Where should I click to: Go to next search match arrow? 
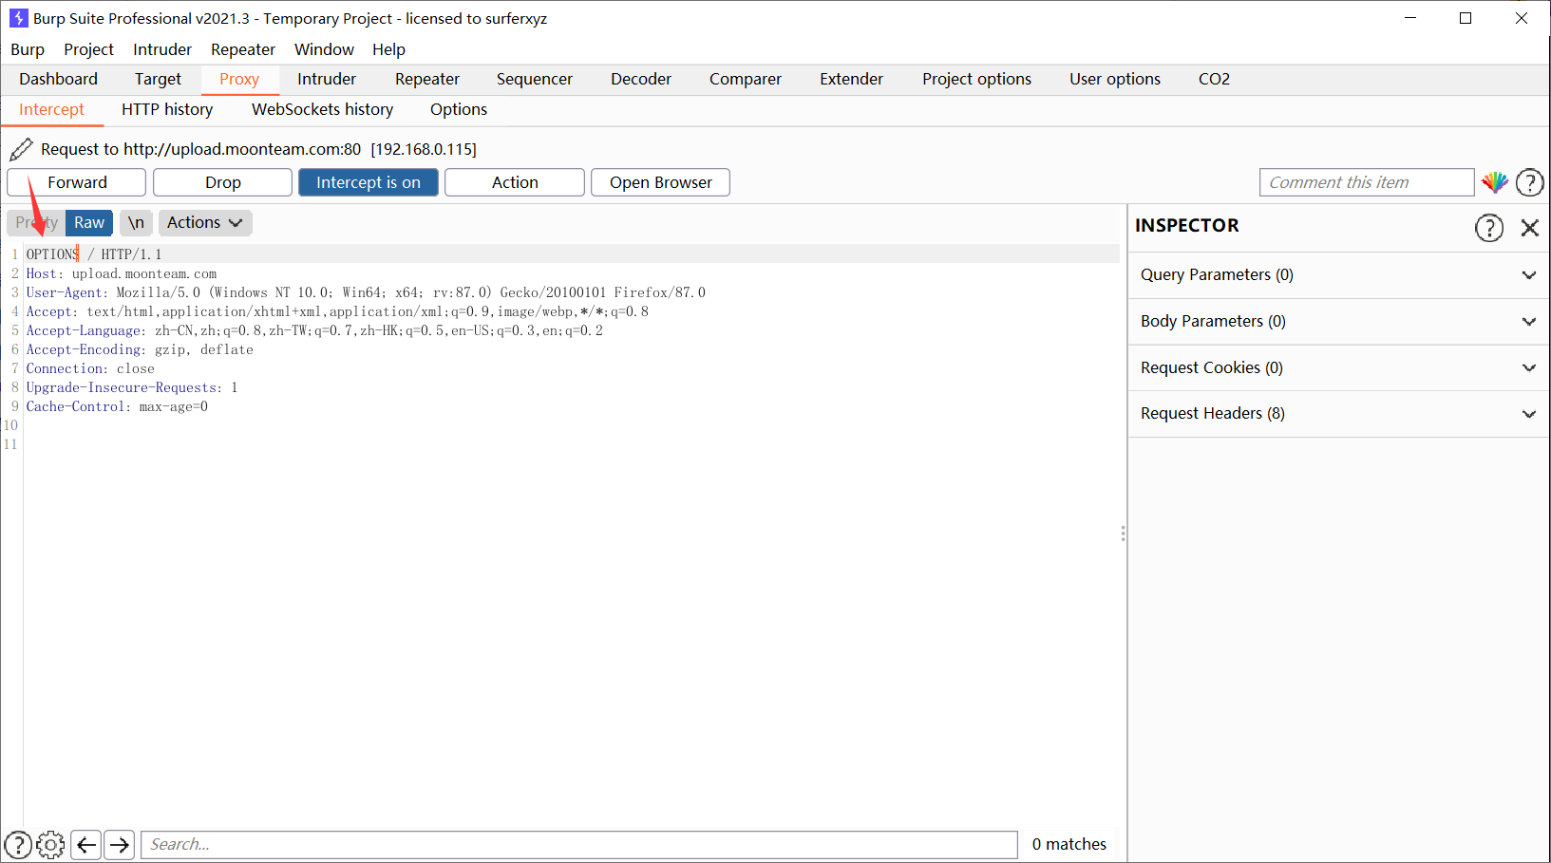(x=119, y=845)
